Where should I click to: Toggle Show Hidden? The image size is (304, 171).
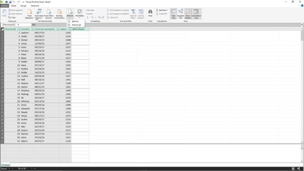(188, 14)
